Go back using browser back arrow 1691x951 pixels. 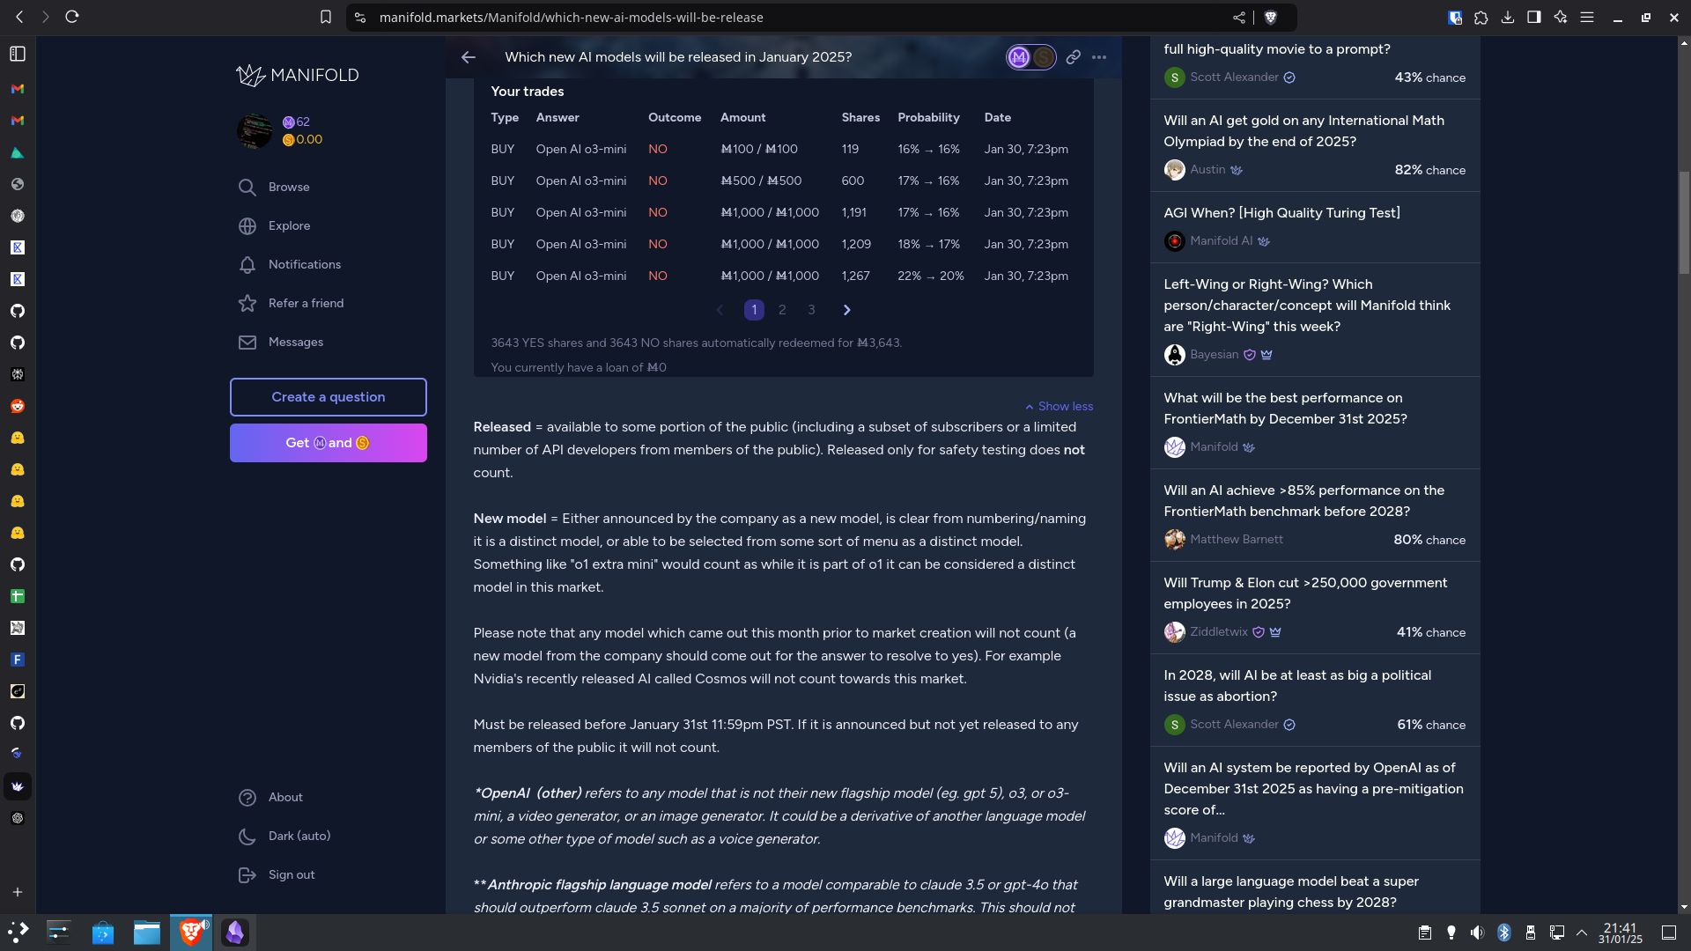(19, 17)
